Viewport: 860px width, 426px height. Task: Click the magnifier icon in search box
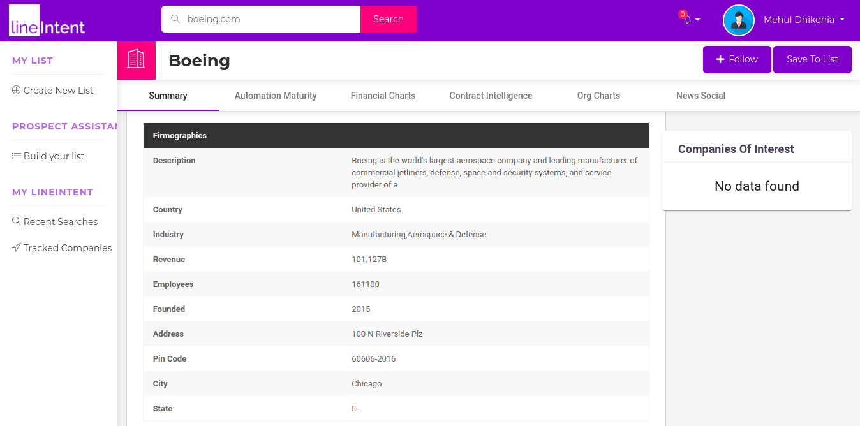pyautogui.click(x=175, y=19)
